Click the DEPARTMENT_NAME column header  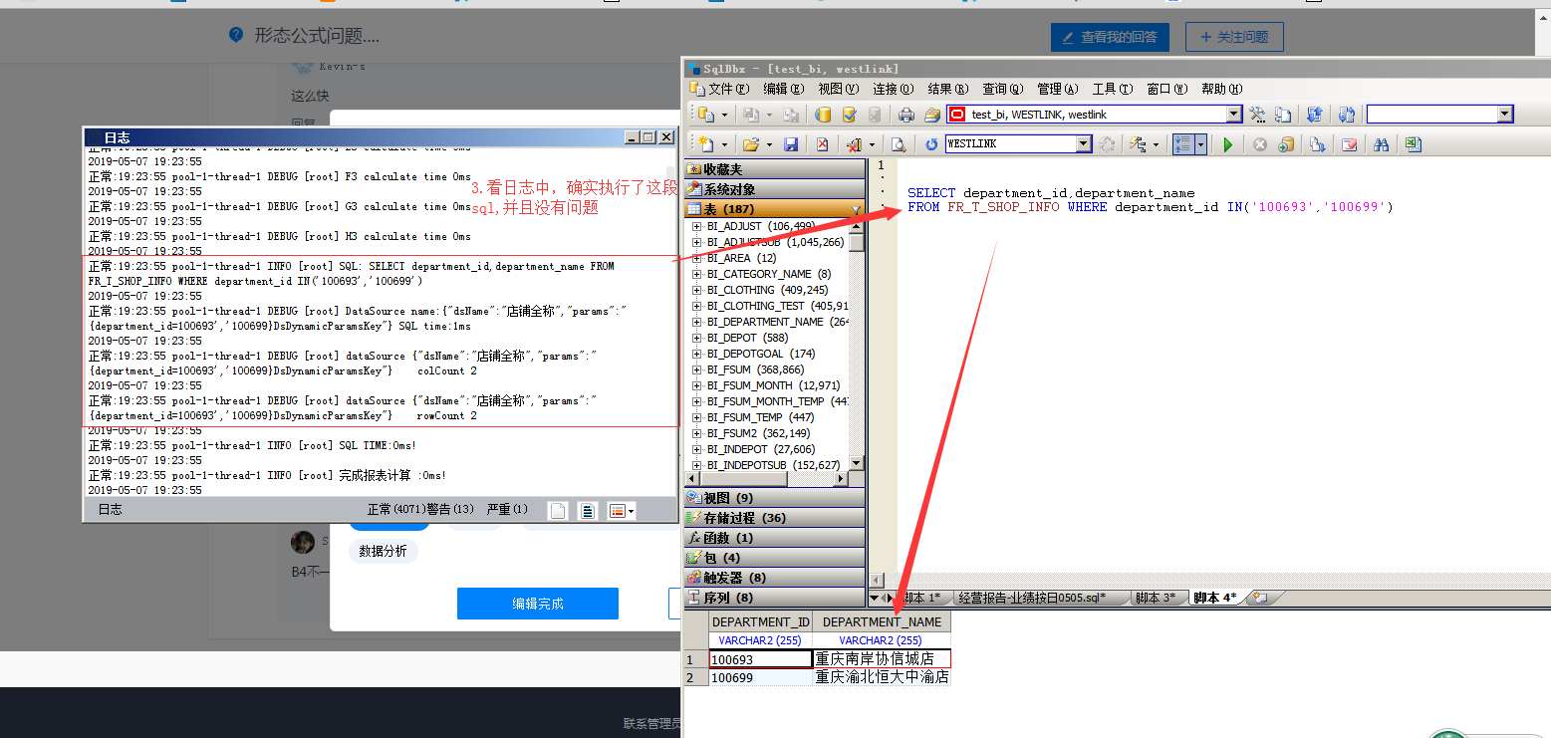882,621
